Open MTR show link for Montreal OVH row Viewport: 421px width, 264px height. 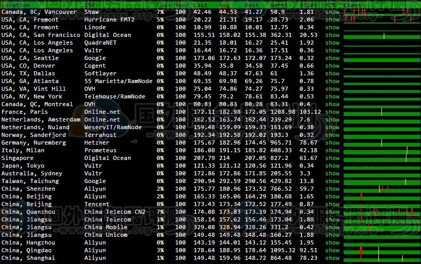tap(332, 104)
